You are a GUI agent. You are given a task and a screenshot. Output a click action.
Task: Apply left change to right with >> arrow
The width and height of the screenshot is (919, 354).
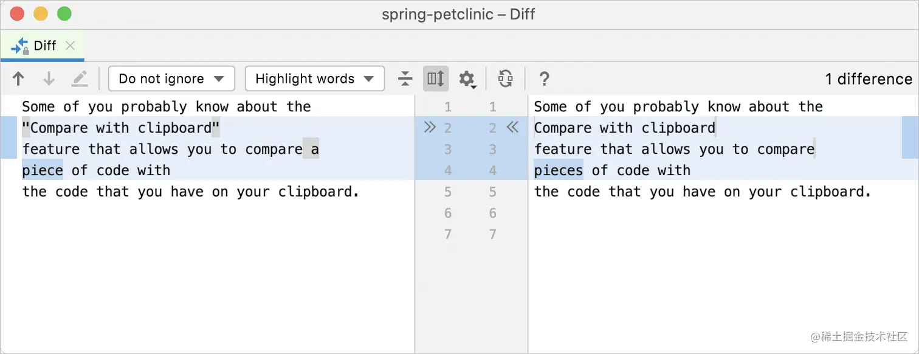click(430, 128)
